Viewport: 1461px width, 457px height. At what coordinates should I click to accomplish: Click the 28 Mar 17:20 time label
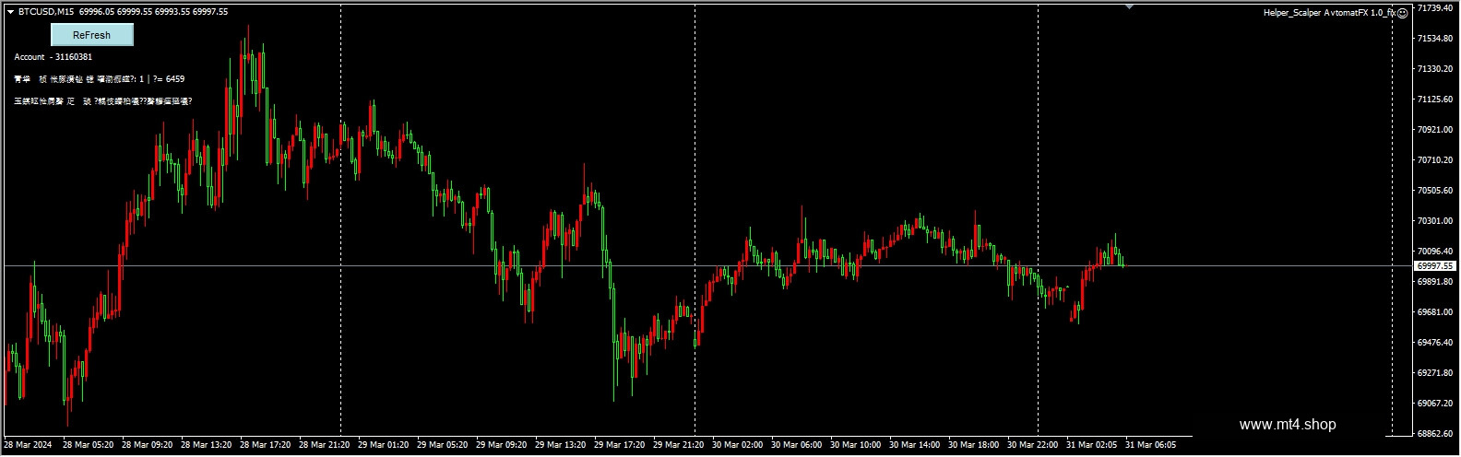click(x=265, y=444)
